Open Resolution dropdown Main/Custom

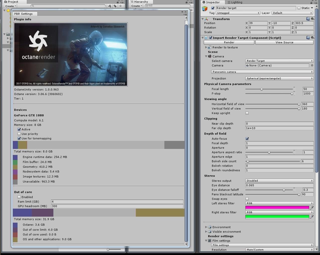pos(279,250)
